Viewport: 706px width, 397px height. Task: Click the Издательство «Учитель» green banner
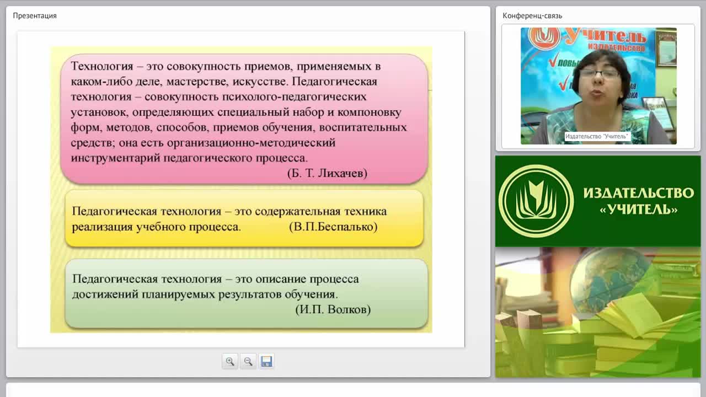click(x=598, y=201)
